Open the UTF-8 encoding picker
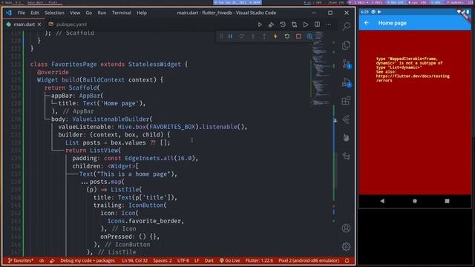Viewport: 475px width, 267px height. click(x=183, y=260)
